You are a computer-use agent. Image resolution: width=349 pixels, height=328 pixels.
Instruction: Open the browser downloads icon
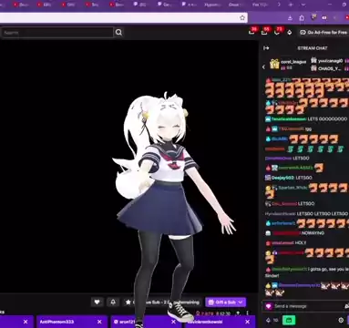[x=290, y=18]
